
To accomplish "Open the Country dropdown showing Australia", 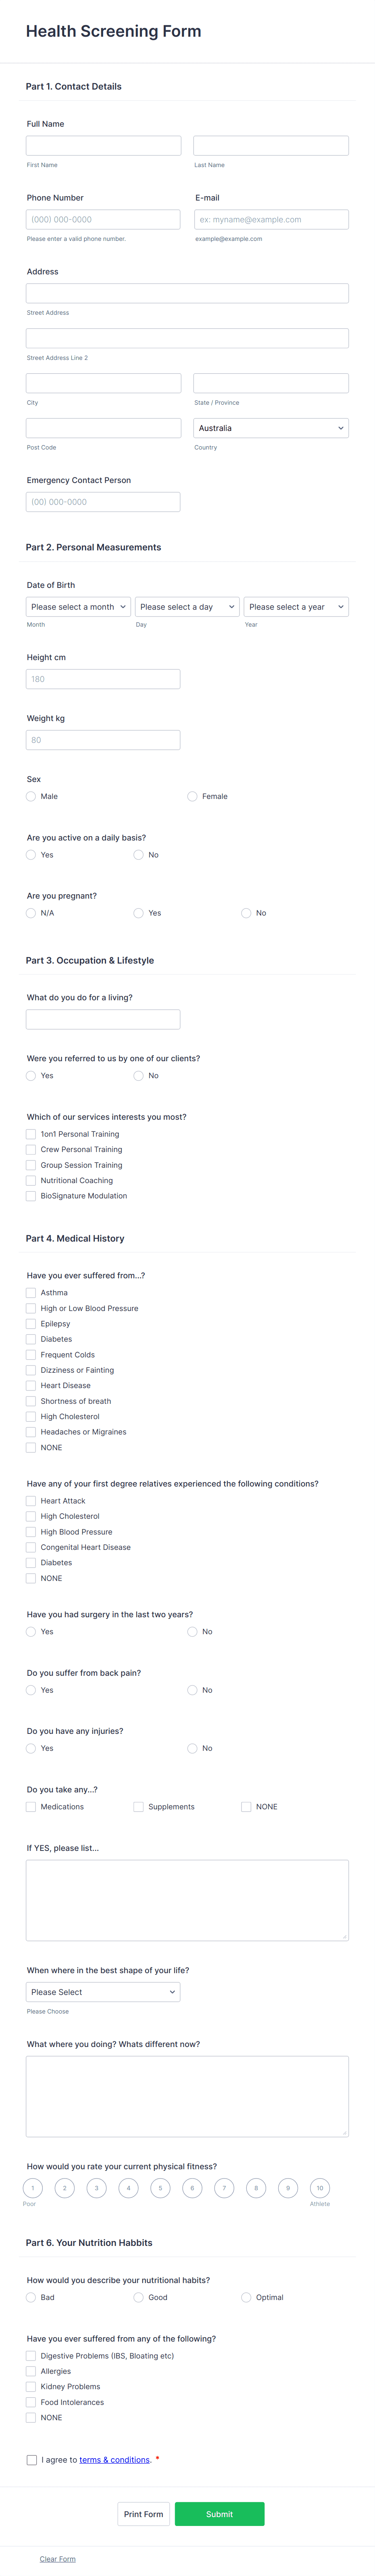I will click(x=271, y=428).
